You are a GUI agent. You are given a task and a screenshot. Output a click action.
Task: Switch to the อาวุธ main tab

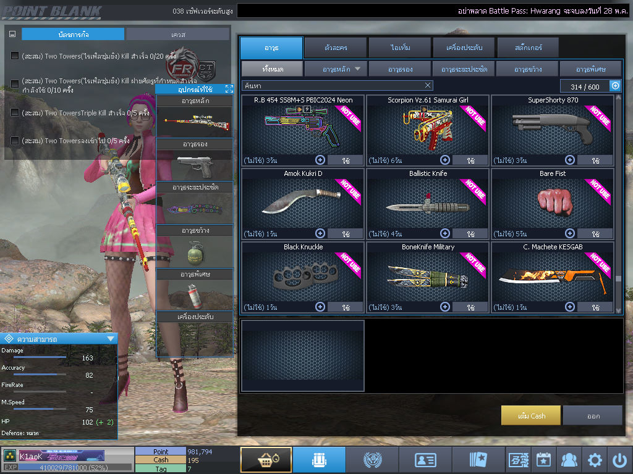[271, 48]
